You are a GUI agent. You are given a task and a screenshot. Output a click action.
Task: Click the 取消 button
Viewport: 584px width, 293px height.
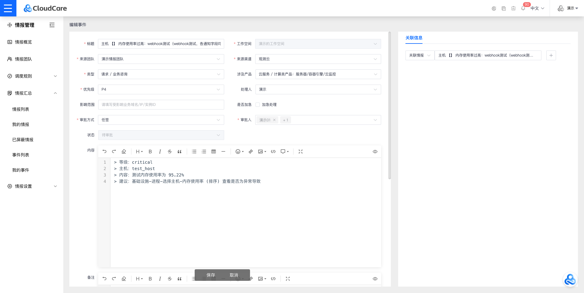click(234, 275)
